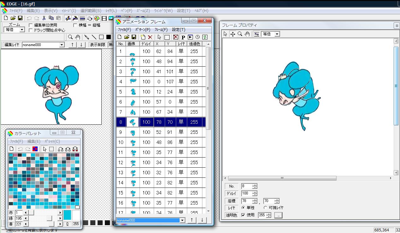400x233 pixels.
Task: Click film strip animation icon in main toolbar
Action: (104, 18)
